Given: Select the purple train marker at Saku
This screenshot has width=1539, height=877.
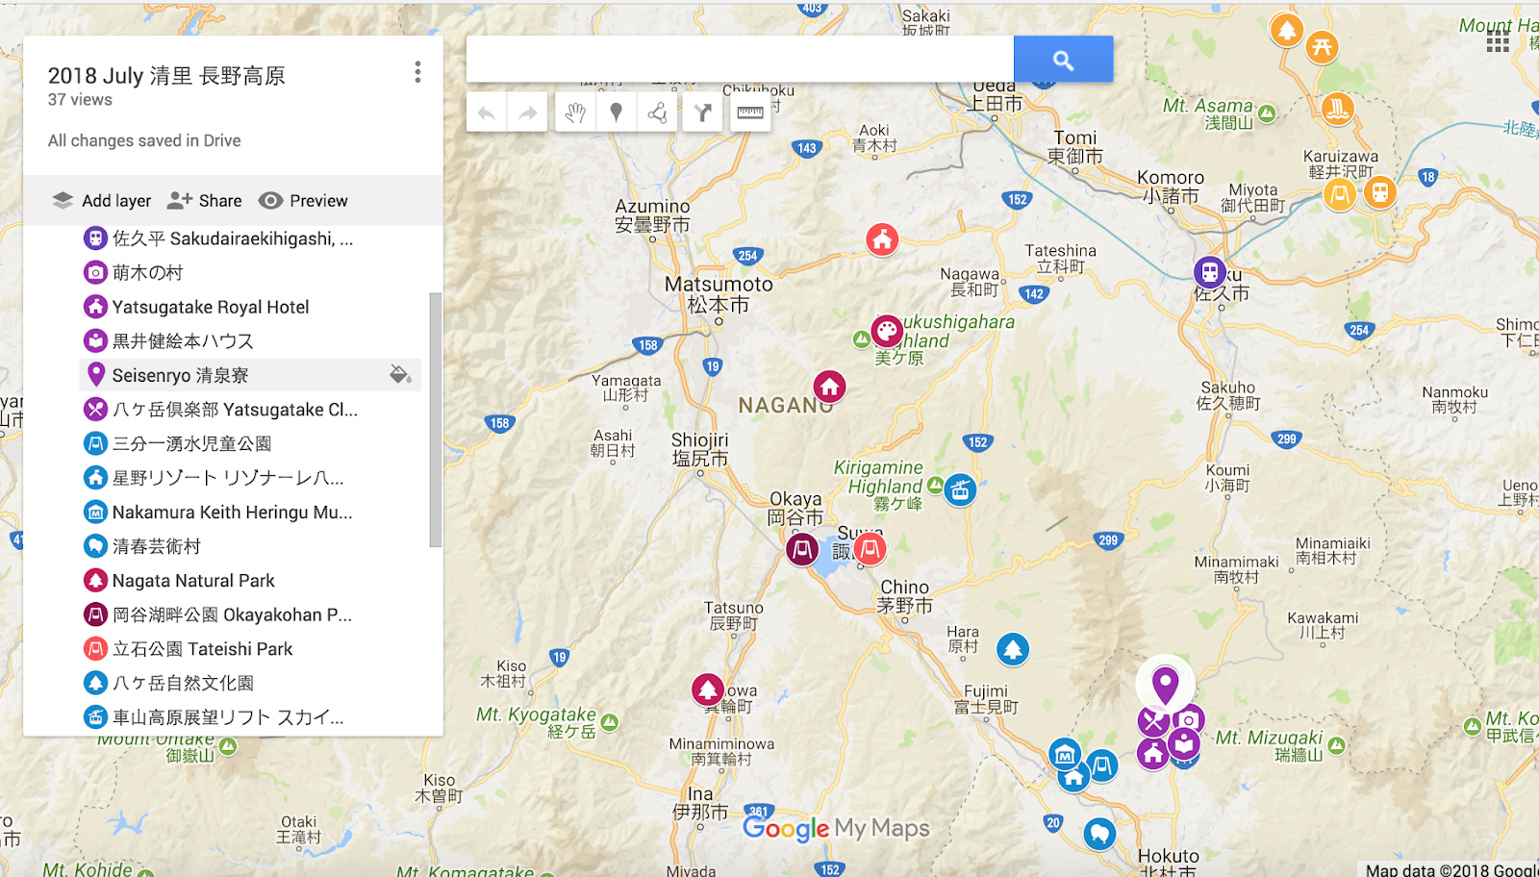Looking at the screenshot, I should [x=1210, y=272].
